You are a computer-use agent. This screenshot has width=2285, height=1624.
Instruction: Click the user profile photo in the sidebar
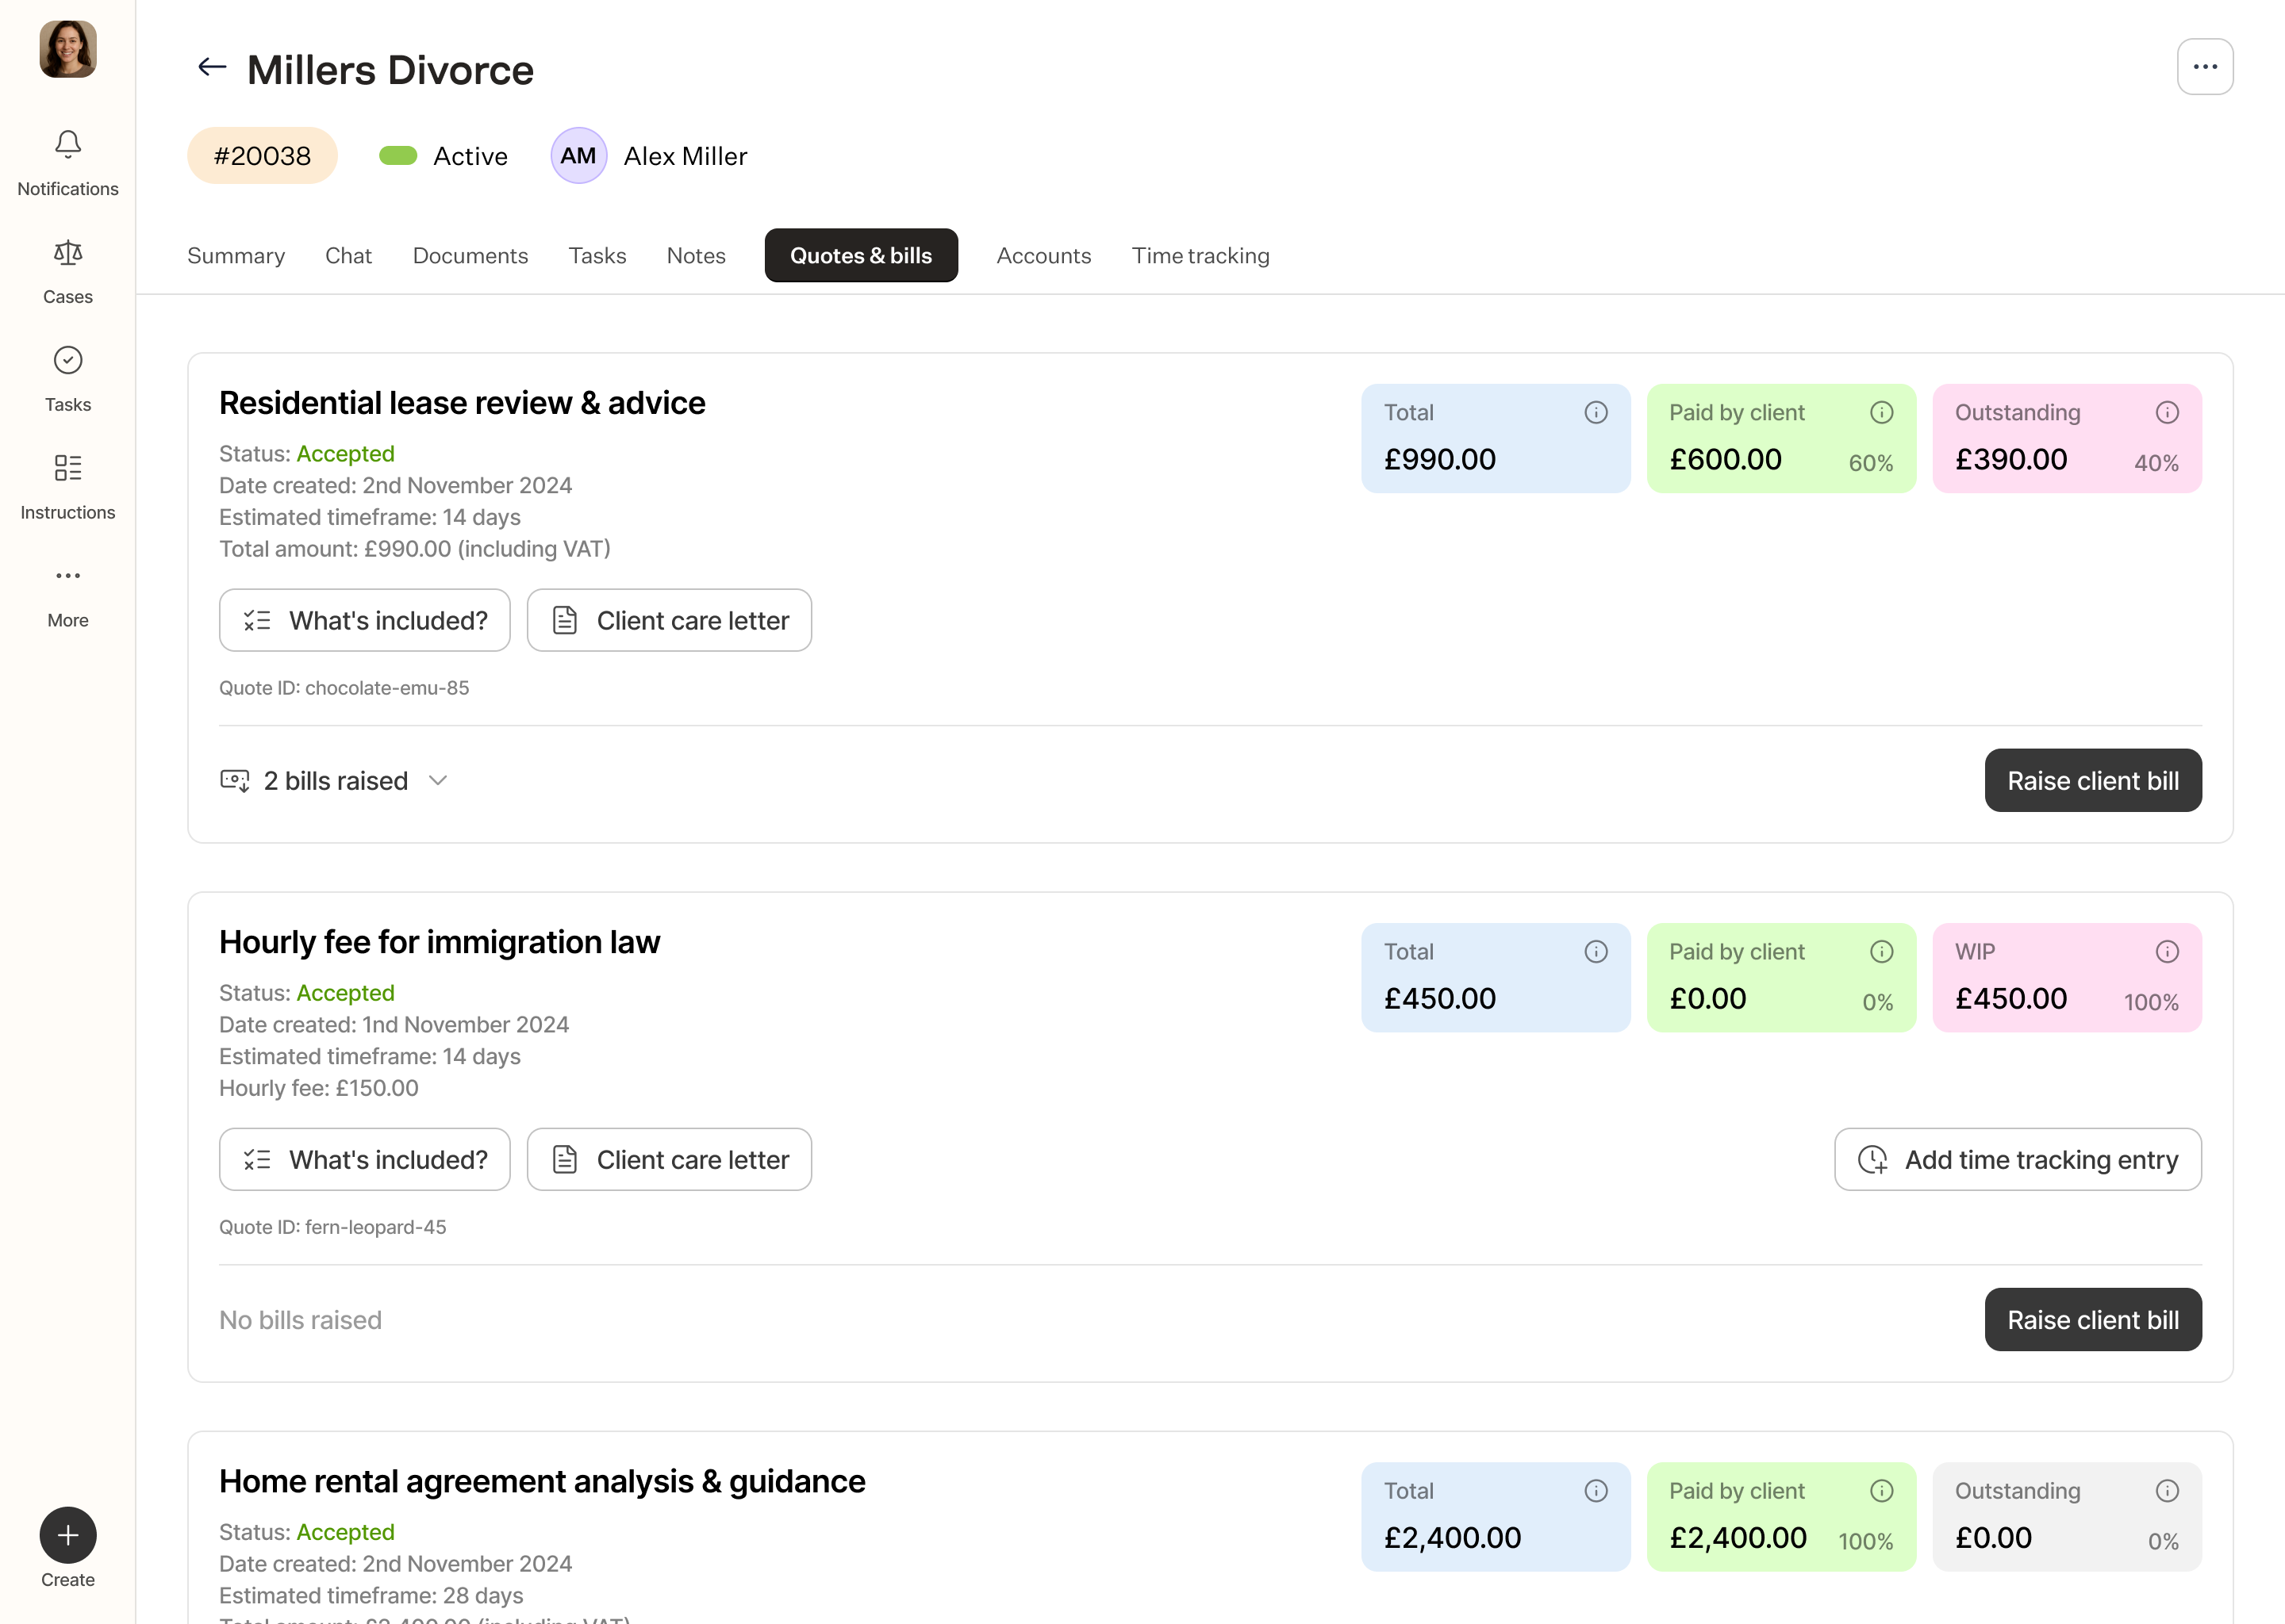[68, 49]
